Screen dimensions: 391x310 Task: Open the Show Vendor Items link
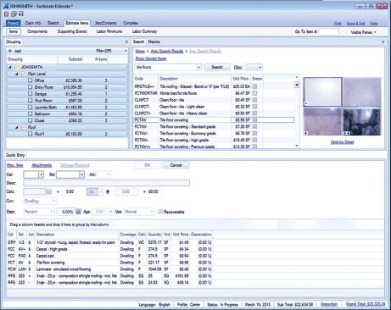coord(151,58)
